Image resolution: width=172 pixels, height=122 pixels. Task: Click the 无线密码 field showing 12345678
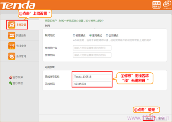92,84
